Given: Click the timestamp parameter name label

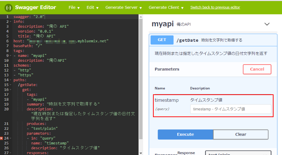Looking at the screenshot, I should 166,100.
